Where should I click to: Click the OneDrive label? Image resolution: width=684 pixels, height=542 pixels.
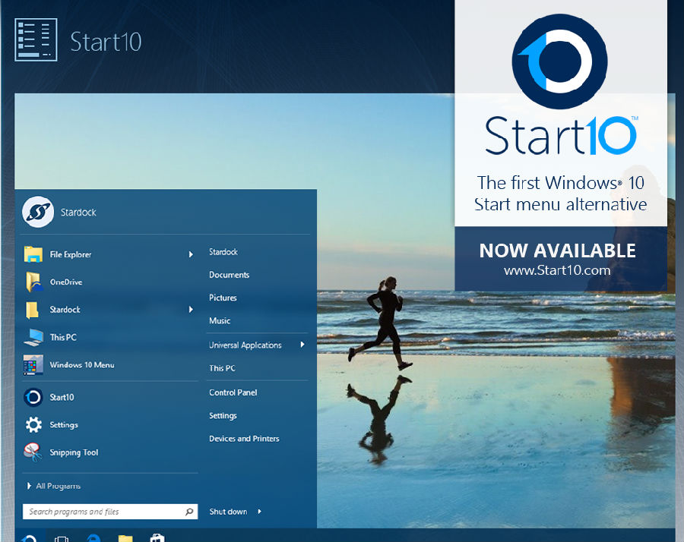(66, 282)
